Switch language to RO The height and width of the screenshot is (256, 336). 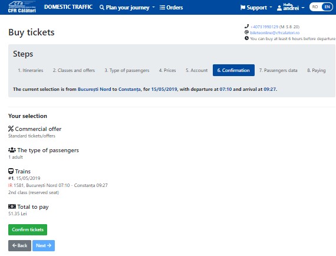tap(315, 7)
